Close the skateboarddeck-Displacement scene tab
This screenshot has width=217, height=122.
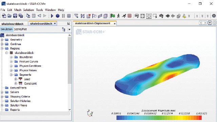click(x=115, y=24)
